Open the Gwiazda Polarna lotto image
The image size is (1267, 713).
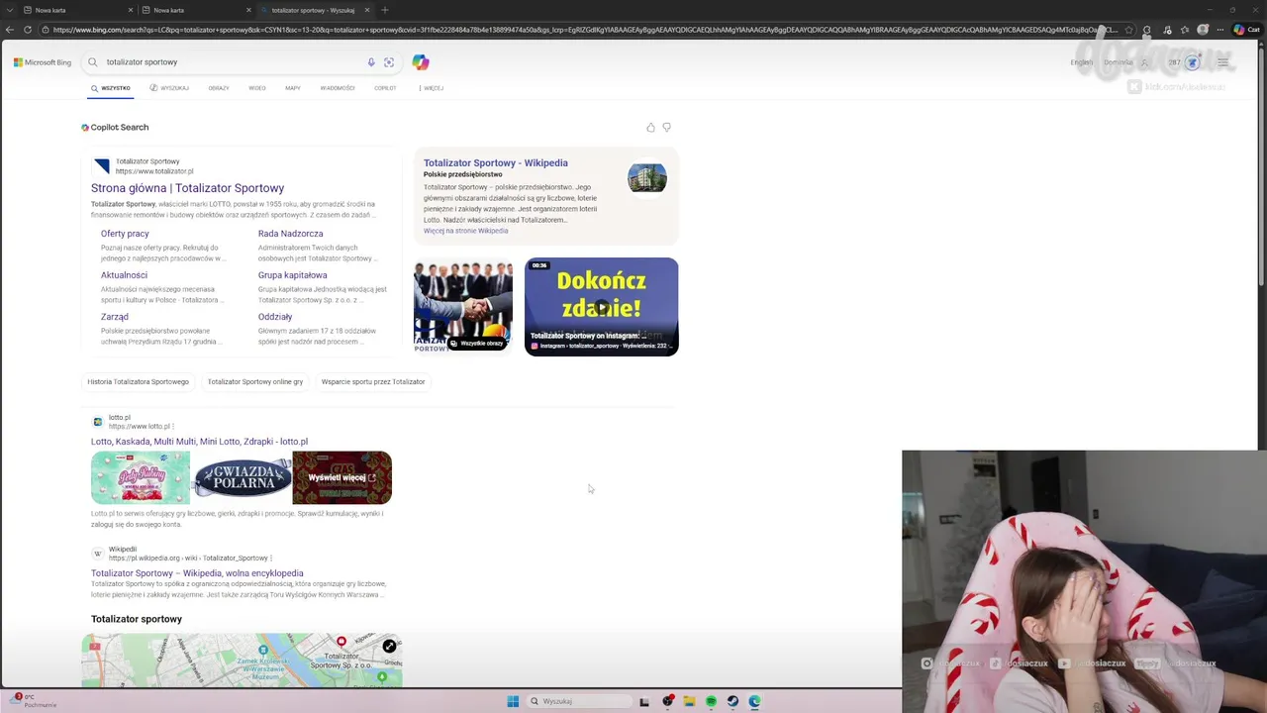pos(242,477)
